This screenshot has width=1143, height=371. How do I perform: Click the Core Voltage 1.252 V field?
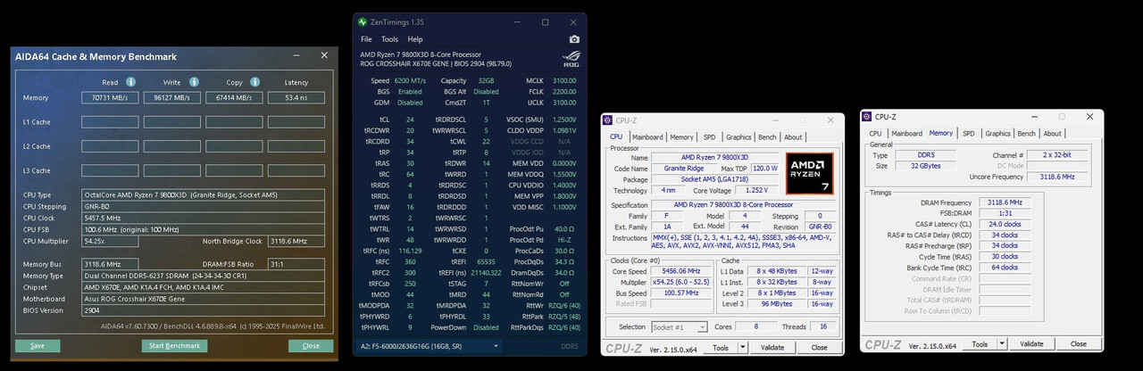coord(755,190)
